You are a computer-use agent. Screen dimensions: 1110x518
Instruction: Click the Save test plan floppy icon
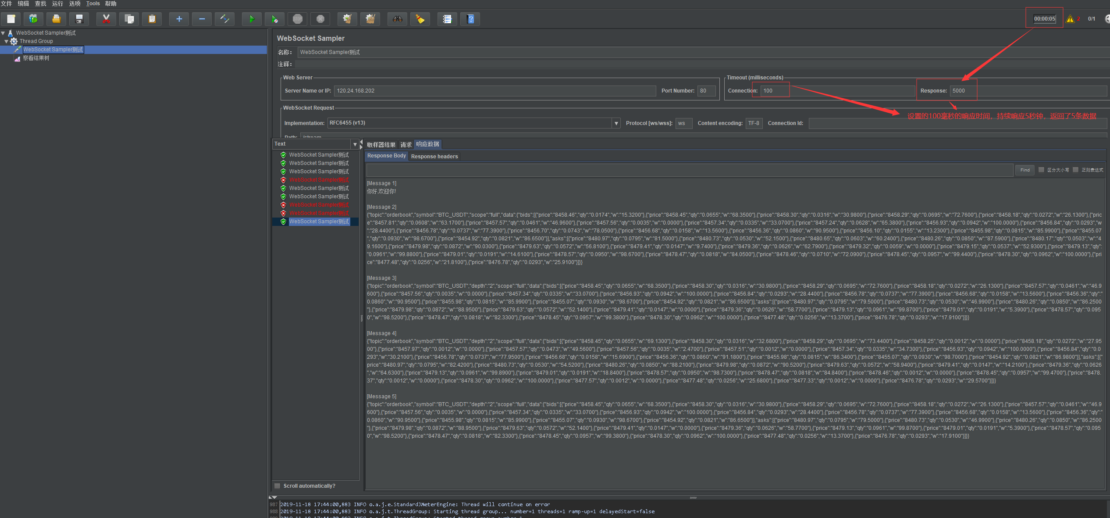coord(79,19)
